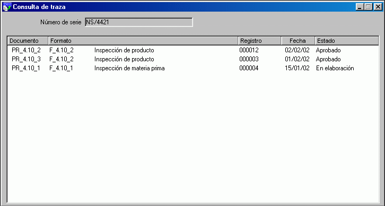Sort by the Formato column header
385x206 pixels.
(143, 41)
